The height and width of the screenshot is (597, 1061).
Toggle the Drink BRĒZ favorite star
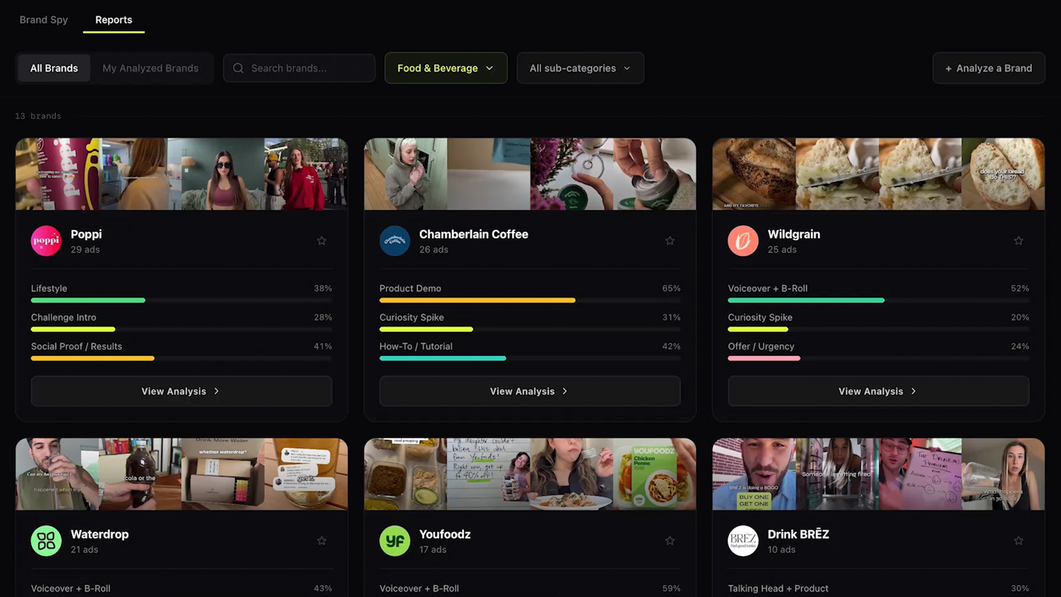coord(1018,541)
